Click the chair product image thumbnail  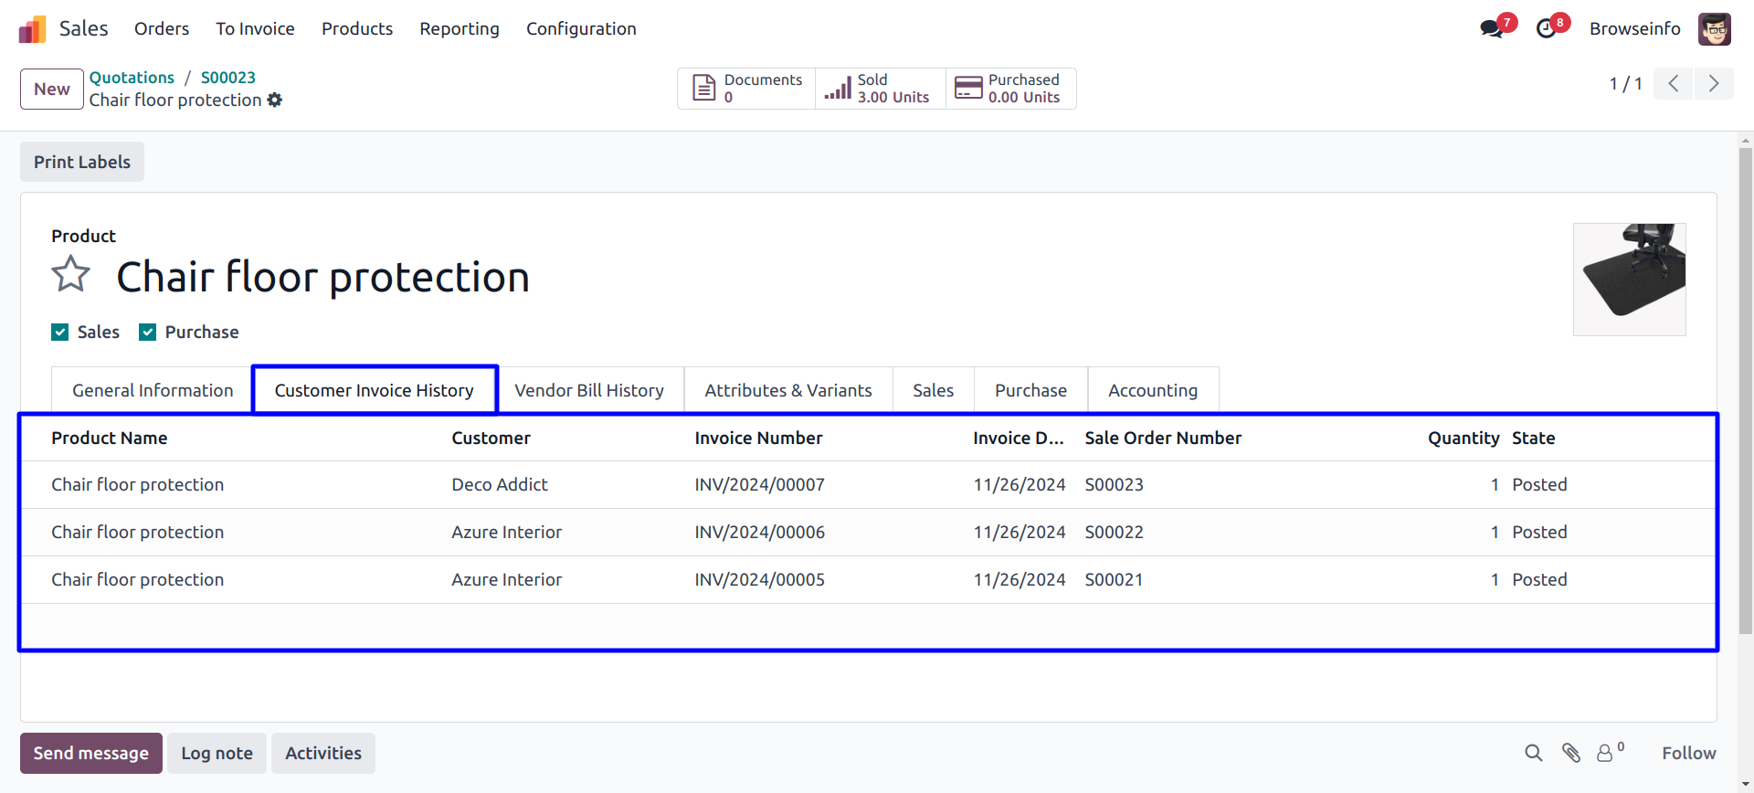1629,280
